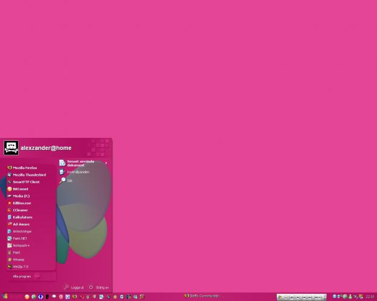Open Kalkylatorn

coord(22,217)
